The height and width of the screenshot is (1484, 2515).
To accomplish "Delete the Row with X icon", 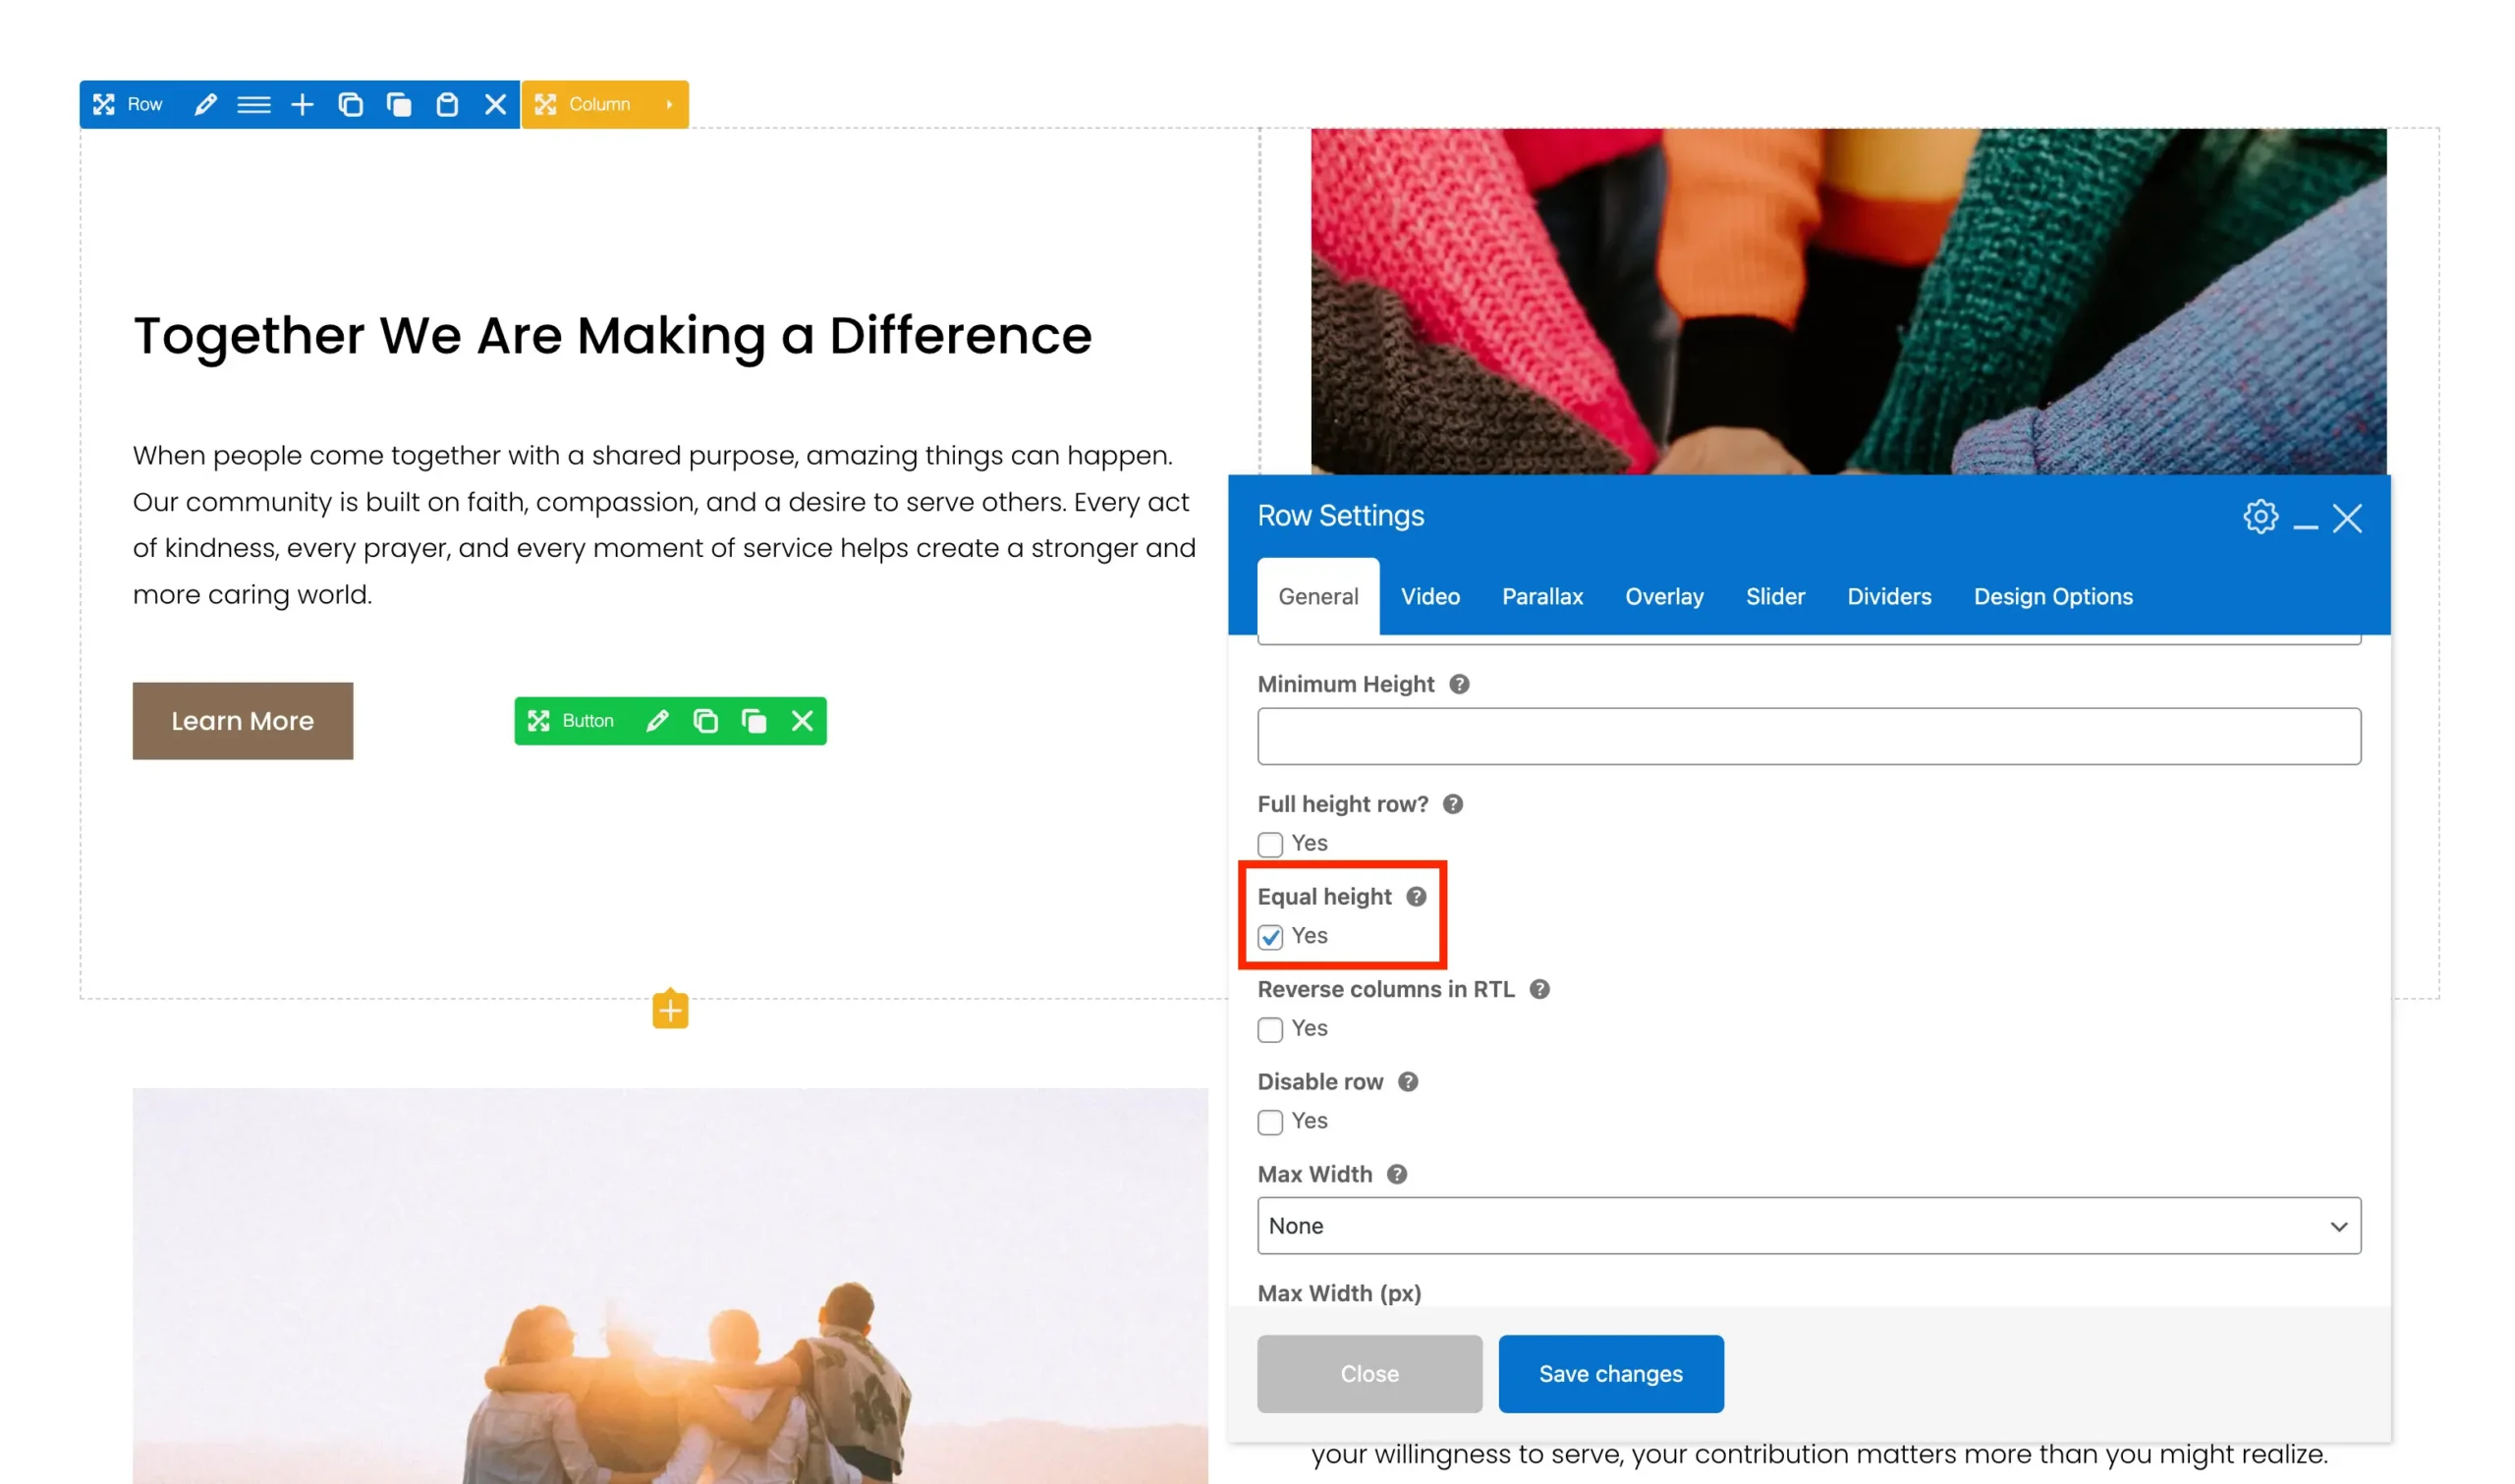I will tap(495, 104).
